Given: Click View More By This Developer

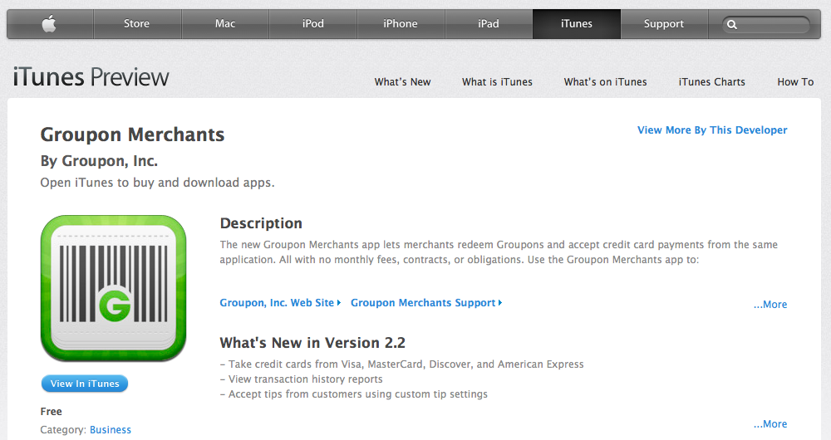Looking at the screenshot, I should coord(712,130).
